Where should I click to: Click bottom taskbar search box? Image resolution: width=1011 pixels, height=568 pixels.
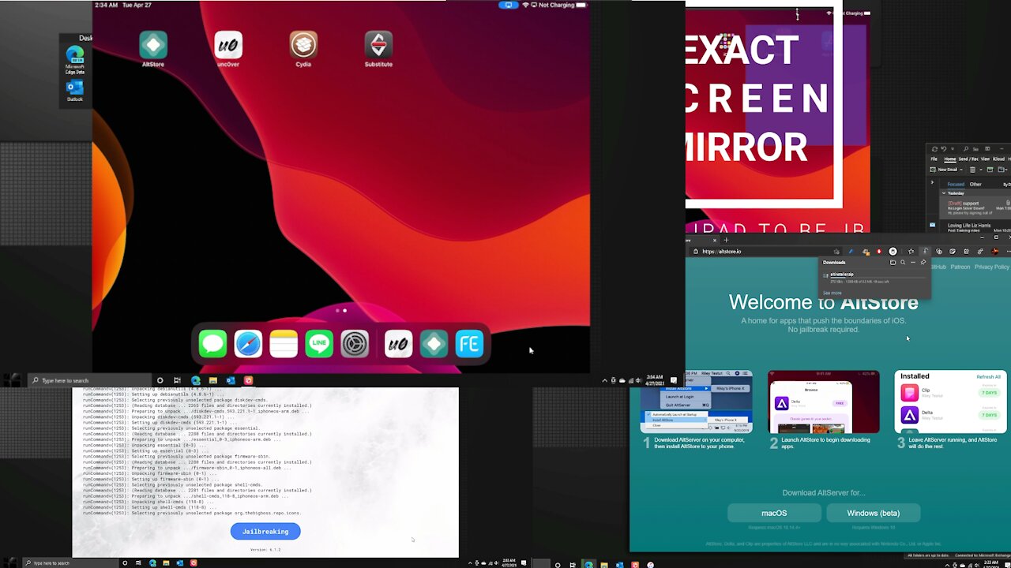point(70,562)
